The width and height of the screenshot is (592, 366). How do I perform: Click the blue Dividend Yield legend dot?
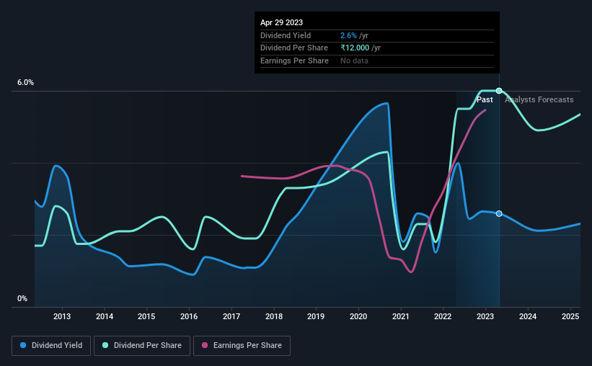23,345
